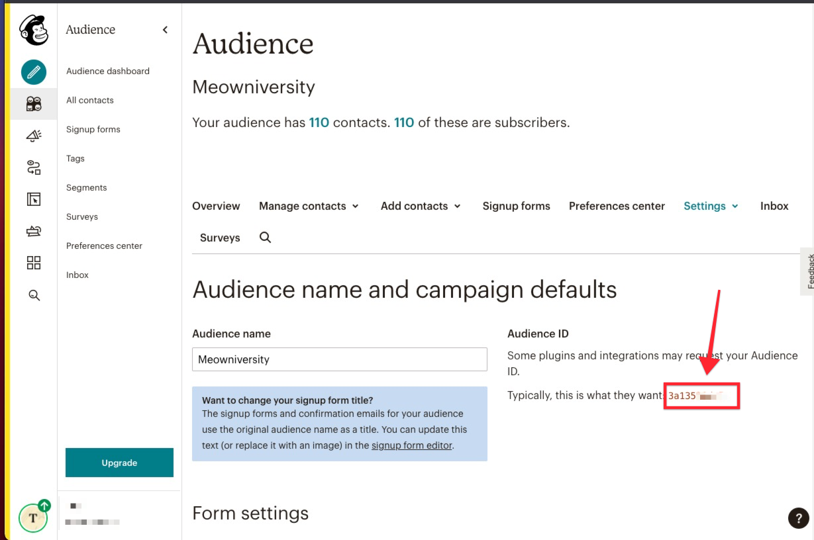Open the Content studio icon

[34, 231]
